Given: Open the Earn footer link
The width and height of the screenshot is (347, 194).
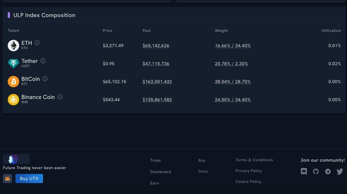Looking at the screenshot, I should click(155, 183).
